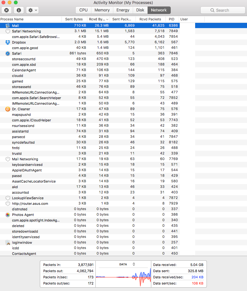
Task: Click the LookupViewService shield icon
Action: tap(8, 198)
